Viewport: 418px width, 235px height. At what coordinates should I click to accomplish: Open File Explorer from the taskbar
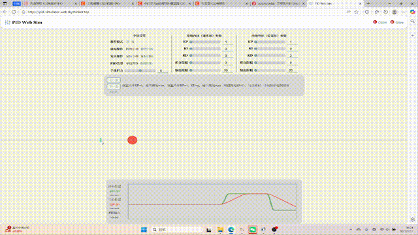click(x=220, y=230)
